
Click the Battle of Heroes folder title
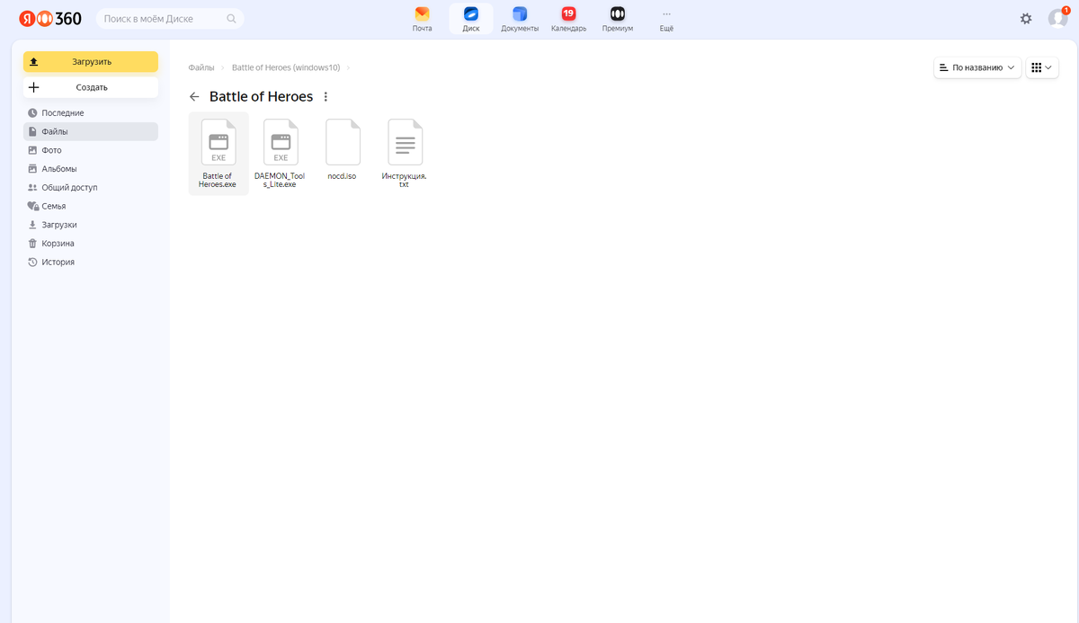[x=261, y=97]
